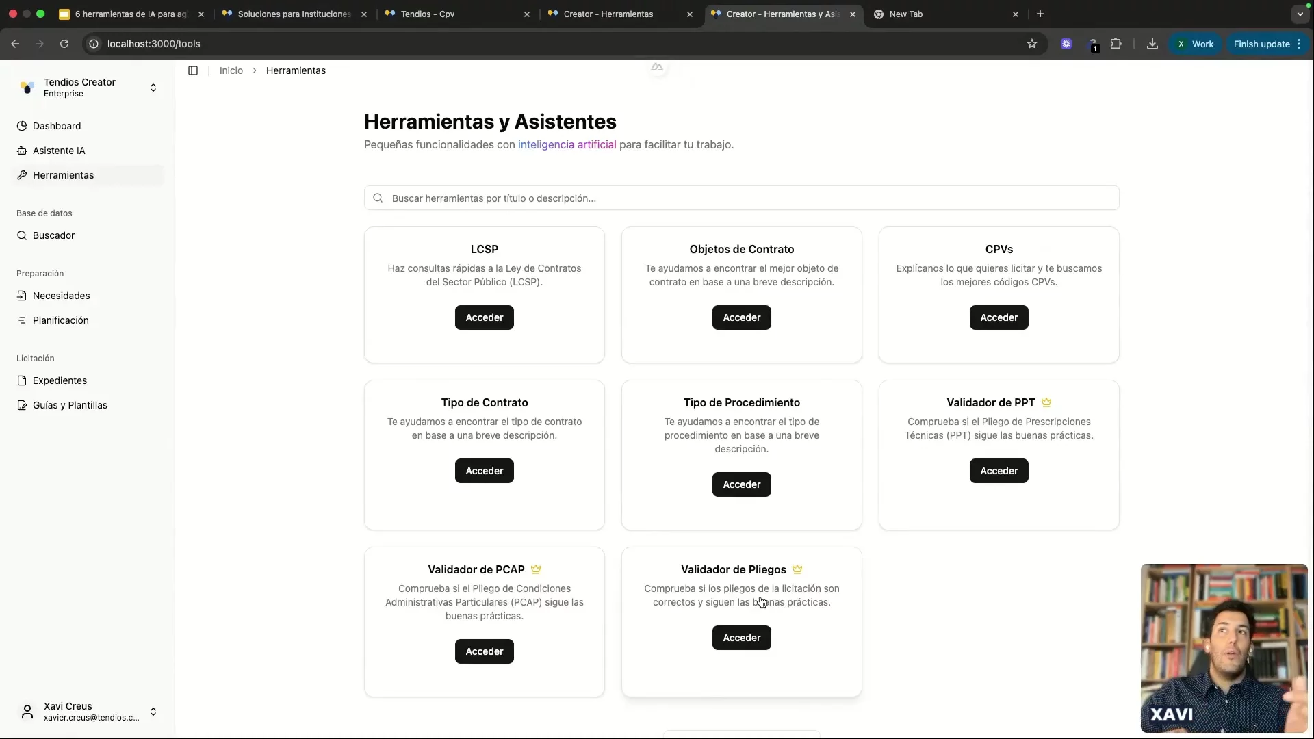The width and height of the screenshot is (1314, 739).
Task: Switch to the Tendios - Cpv tab
Action: (428, 14)
